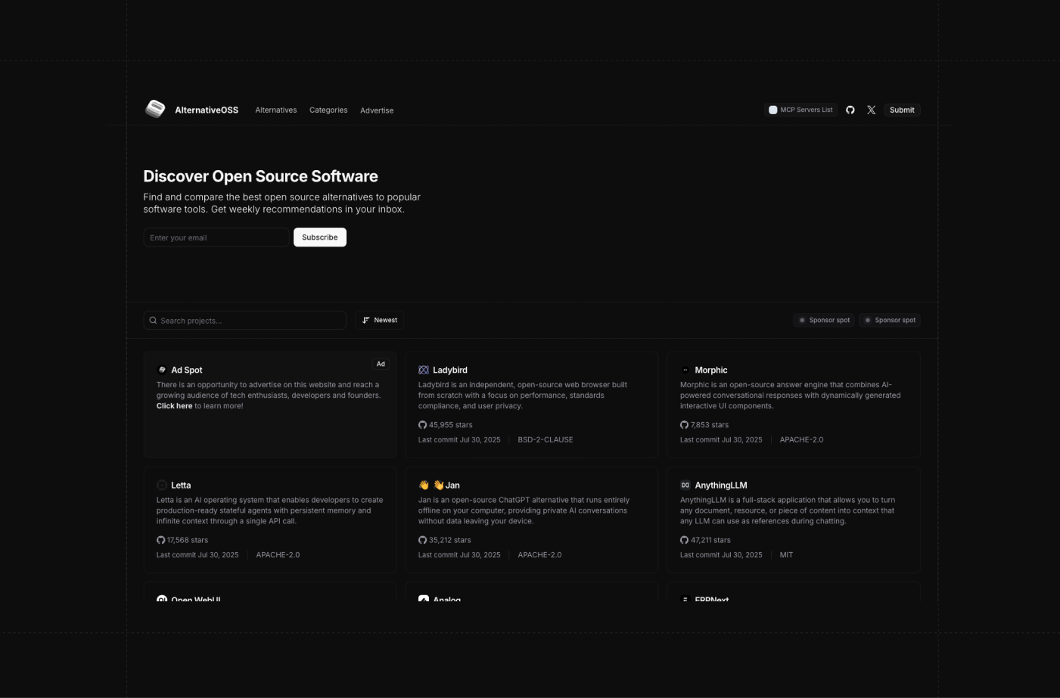Click '47,211 stars' text
This screenshot has height=698, width=1060.
(x=710, y=540)
